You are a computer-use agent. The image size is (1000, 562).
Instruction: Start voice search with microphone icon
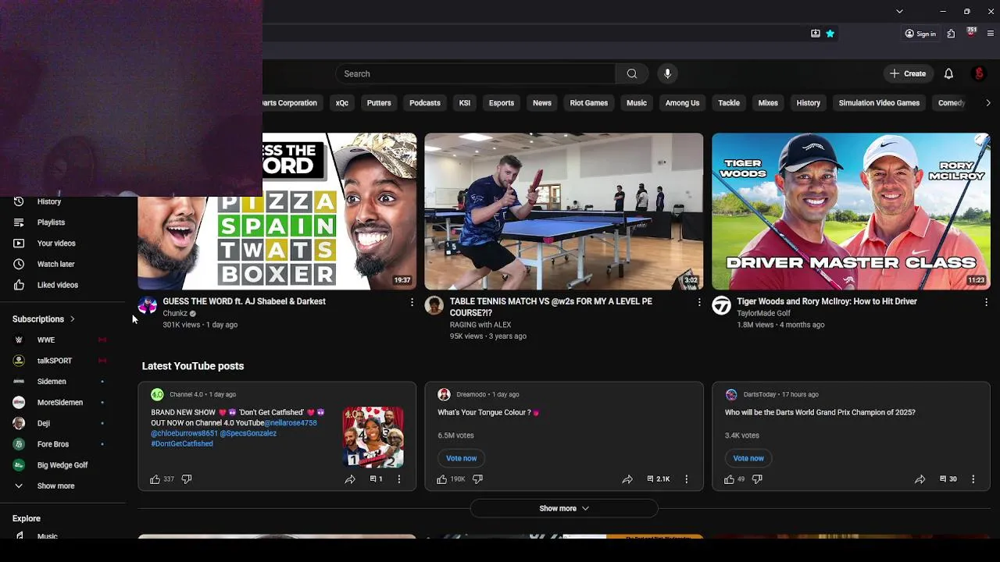coord(667,73)
